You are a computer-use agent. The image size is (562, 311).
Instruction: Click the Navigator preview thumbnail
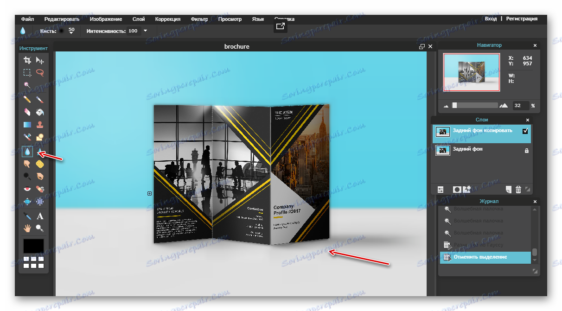point(472,72)
